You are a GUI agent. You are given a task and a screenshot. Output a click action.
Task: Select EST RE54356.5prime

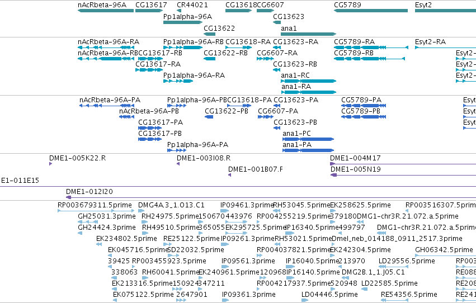point(395,300)
